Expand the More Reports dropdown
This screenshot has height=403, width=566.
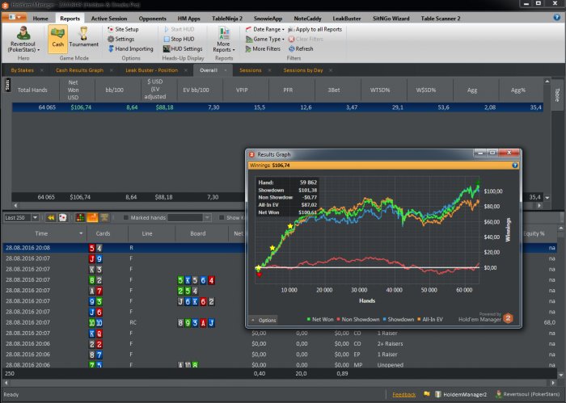point(223,45)
